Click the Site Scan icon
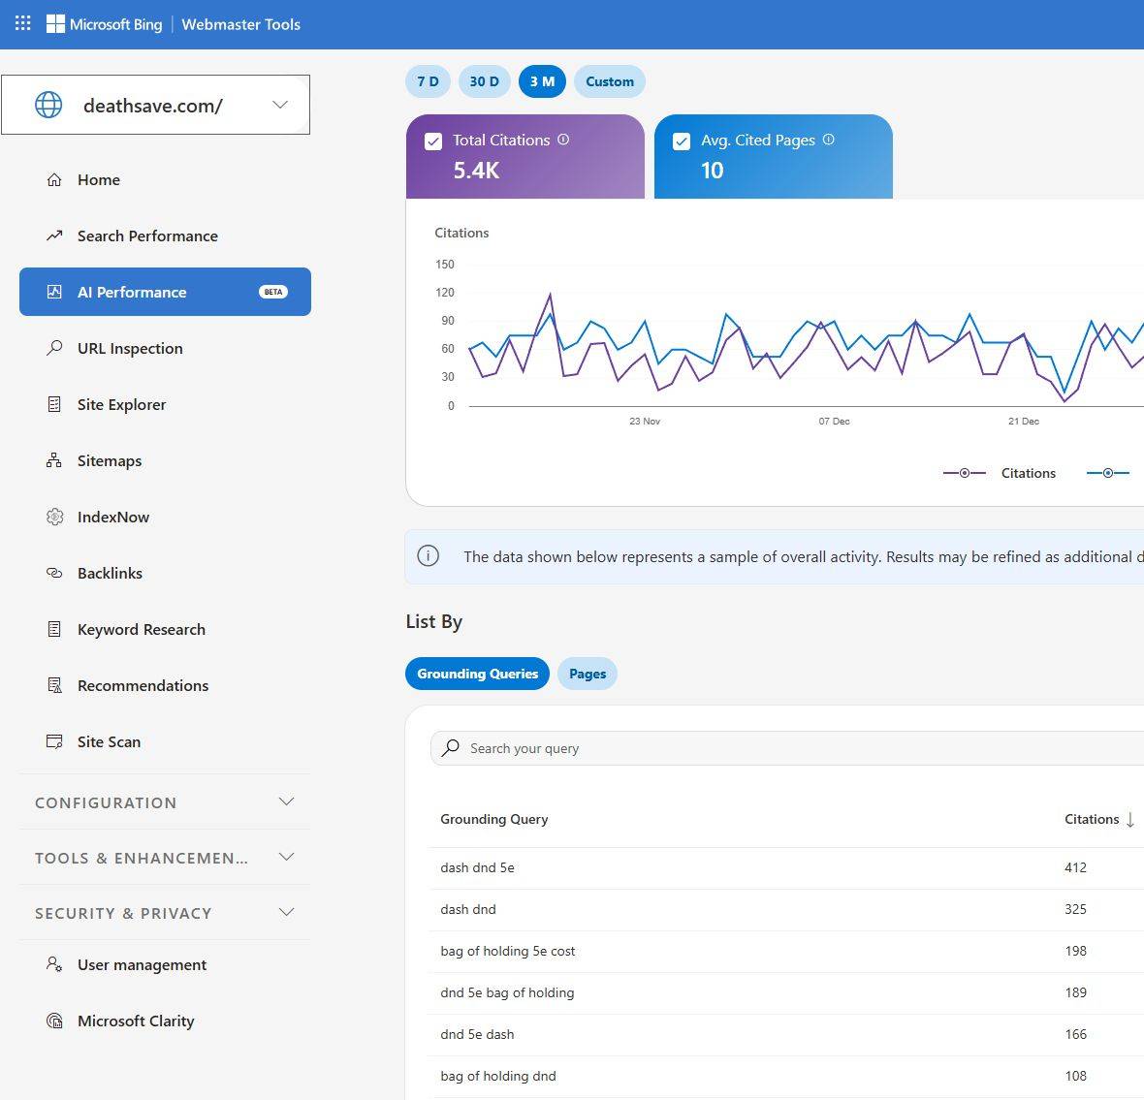This screenshot has width=1144, height=1100. [54, 742]
